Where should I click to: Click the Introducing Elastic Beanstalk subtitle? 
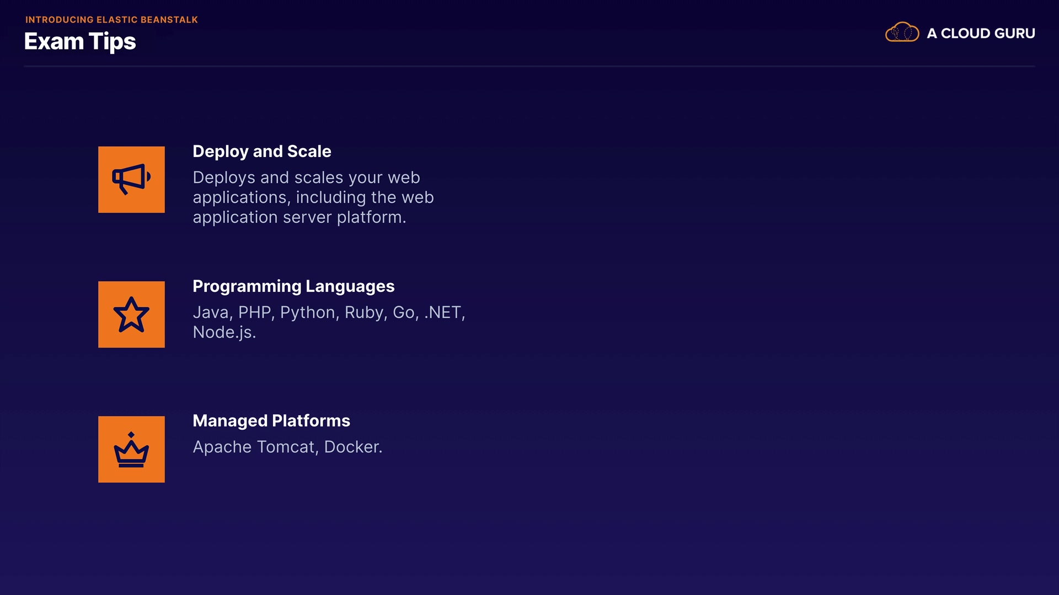click(111, 20)
